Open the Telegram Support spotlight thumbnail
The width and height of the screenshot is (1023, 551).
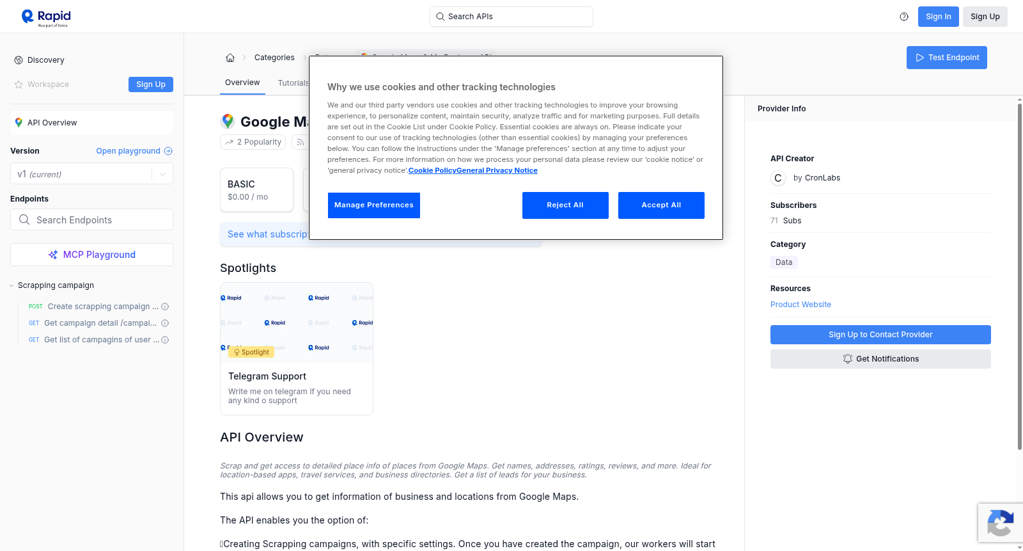[x=297, y=323]
